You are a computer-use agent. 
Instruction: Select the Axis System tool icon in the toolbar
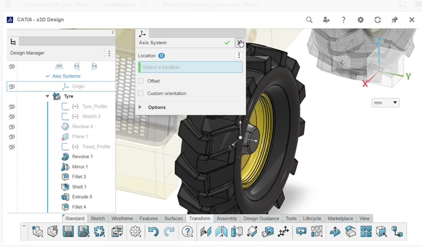tap(284, 232)
